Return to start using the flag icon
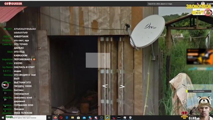This screenshot has width=213, height=120. [x=5, y=100]
